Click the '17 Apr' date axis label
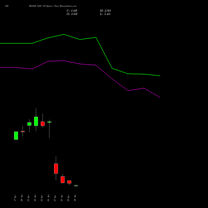This screenshot has width=208, height=208. (x=15, y=198)
